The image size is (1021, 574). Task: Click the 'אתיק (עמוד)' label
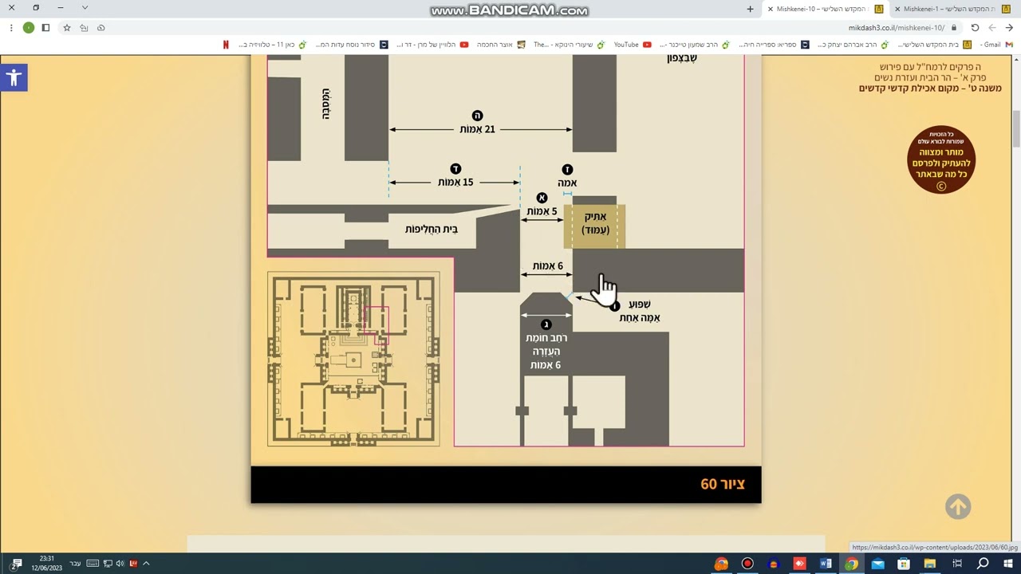pyautogui.click(x=595, y=223)
